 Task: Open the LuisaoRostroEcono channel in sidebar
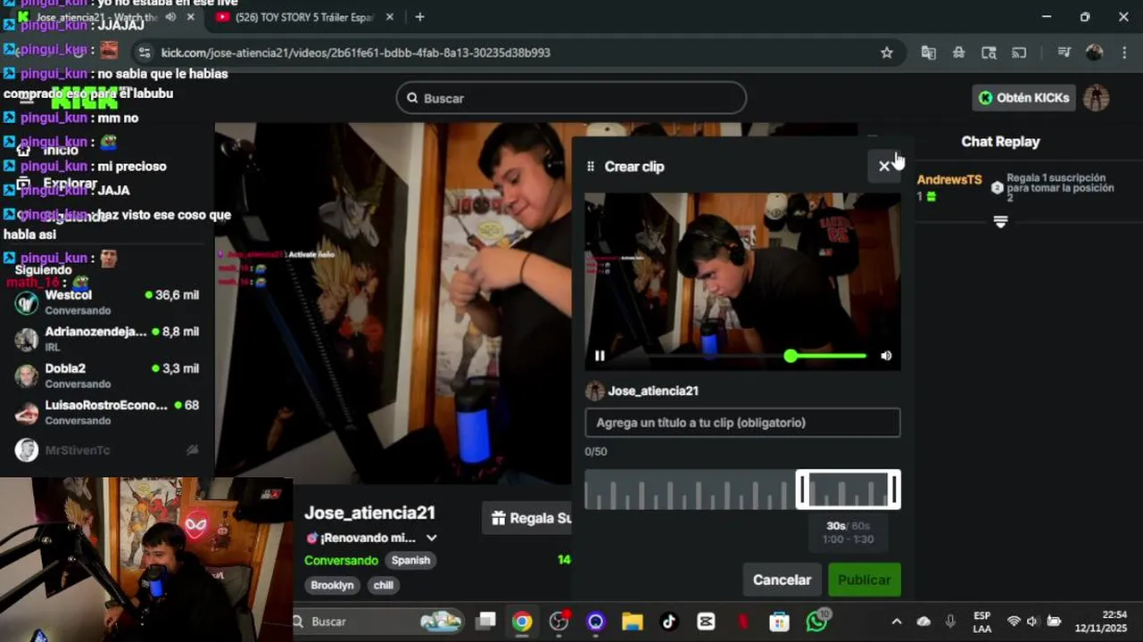point(107,412)
